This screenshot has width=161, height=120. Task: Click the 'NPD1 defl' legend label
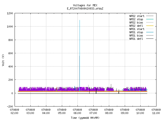pos(136,39)
